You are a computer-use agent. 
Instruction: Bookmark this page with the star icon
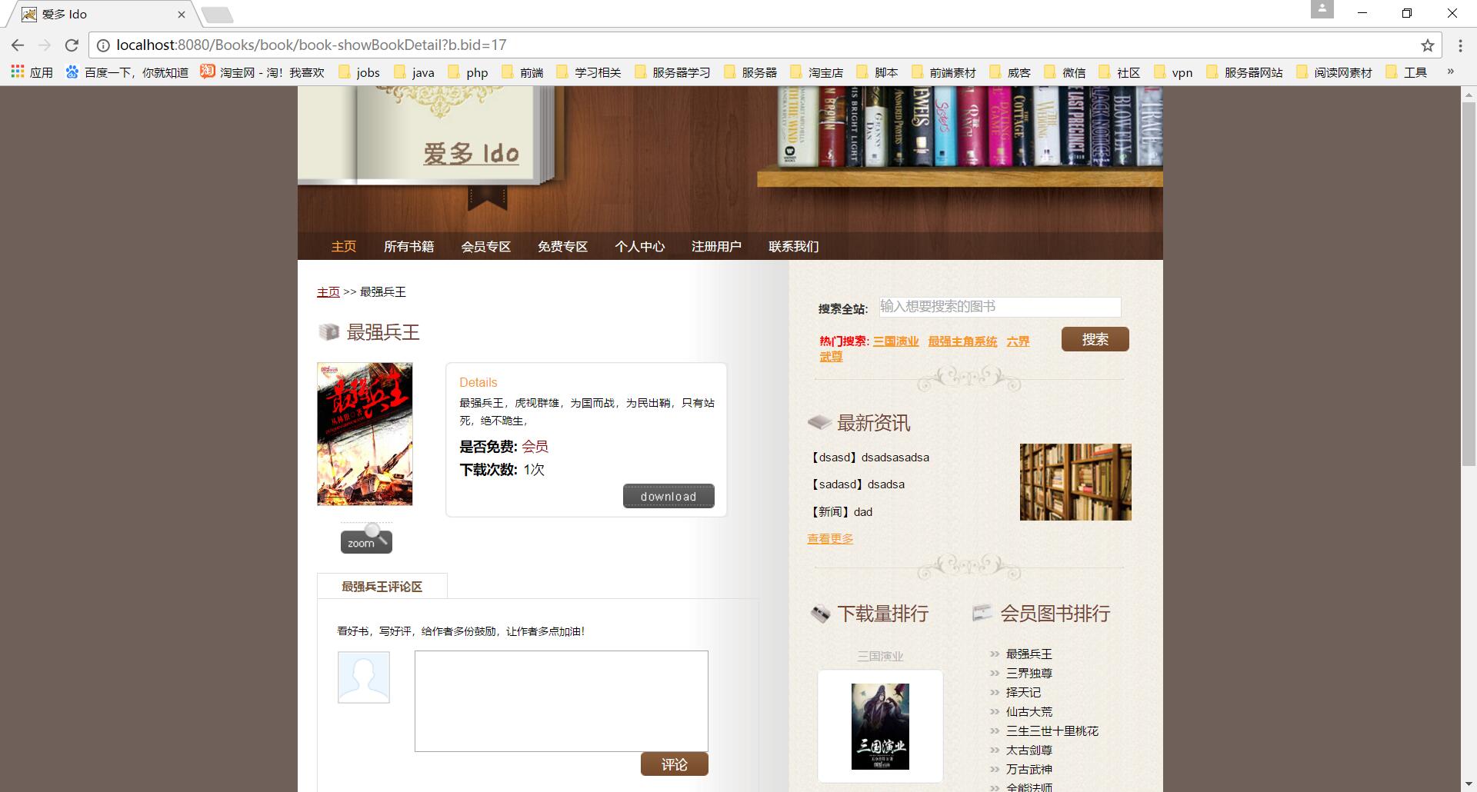[1428, 45]
